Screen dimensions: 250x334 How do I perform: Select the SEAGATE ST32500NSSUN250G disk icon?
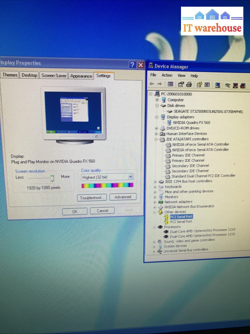pyautogui.click(x=170, y=111)
